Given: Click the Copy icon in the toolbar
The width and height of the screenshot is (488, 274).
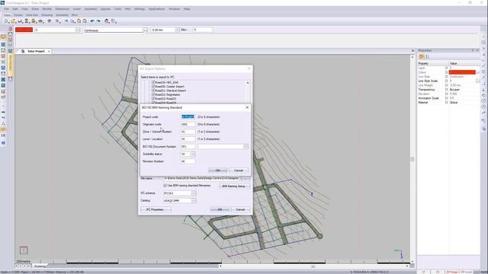Looking at the screenshot, I should coord(72,21).
